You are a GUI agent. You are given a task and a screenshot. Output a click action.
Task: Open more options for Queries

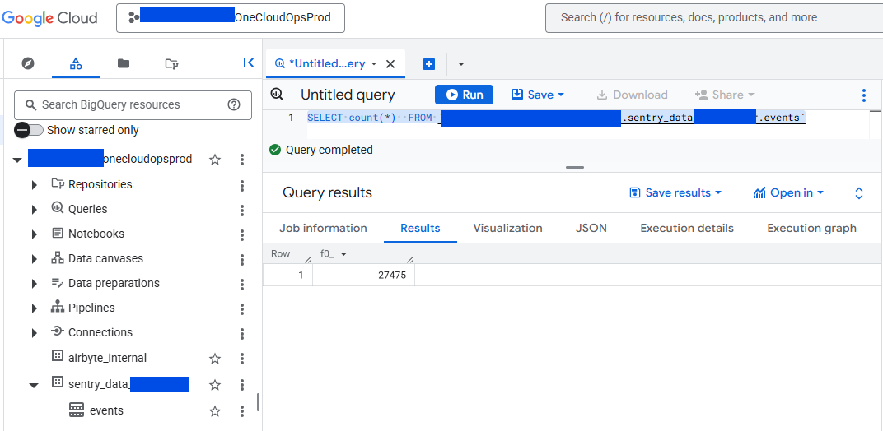click(242, 211)
